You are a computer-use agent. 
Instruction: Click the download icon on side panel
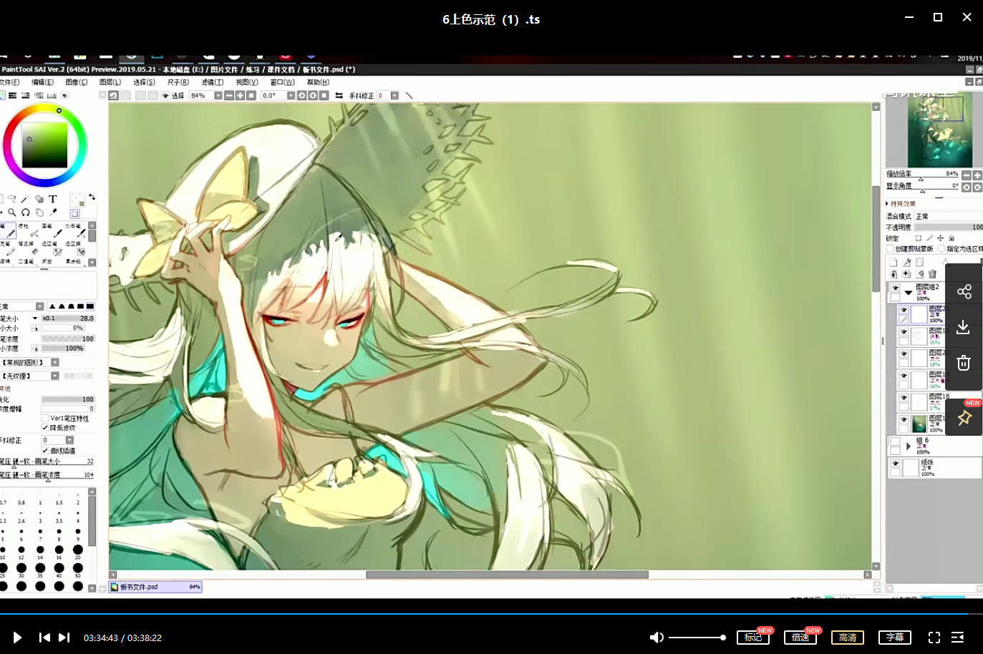click(964, 328)
